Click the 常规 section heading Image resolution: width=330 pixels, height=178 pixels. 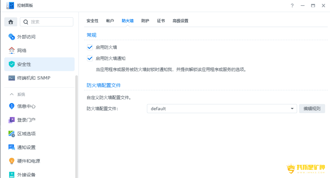click(x=92, y=35)
